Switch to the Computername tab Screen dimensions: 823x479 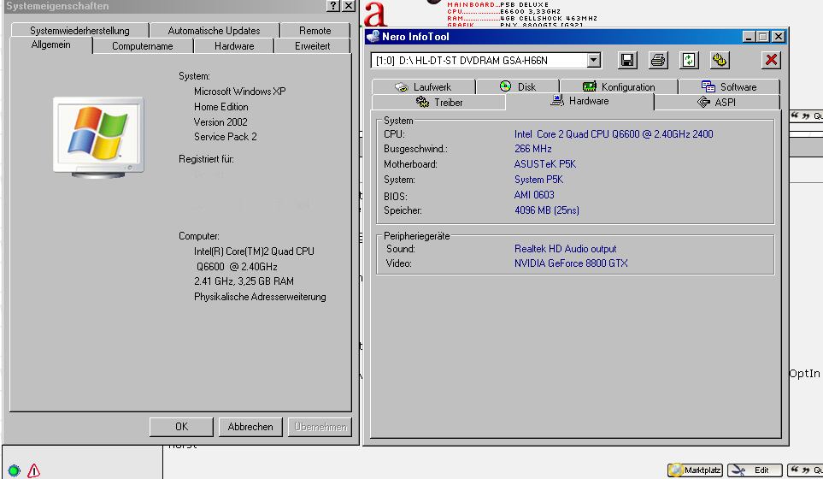point(142,46)
